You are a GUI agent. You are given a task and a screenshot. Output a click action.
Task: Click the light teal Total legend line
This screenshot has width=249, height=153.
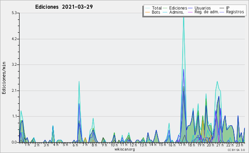(x=147, y=8)
